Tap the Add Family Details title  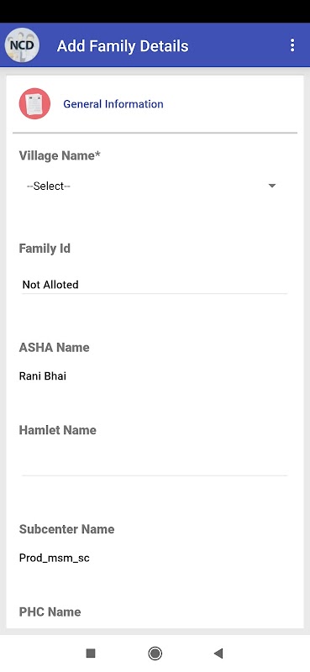pos(123,46)
